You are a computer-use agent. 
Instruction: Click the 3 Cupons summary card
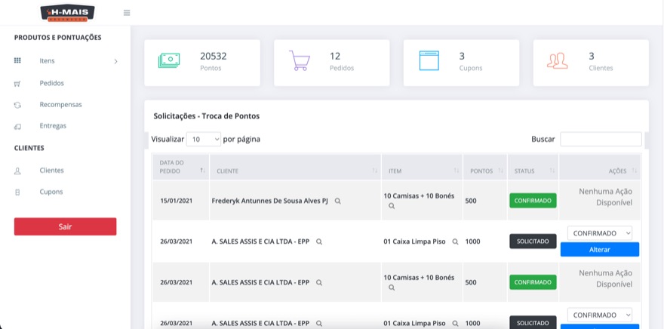click(461, 63)
